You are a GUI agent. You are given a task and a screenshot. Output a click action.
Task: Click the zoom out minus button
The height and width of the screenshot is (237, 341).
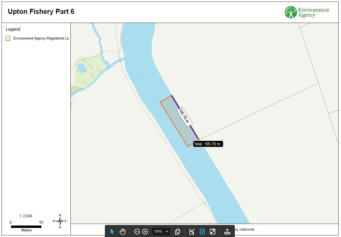[137, 231]
